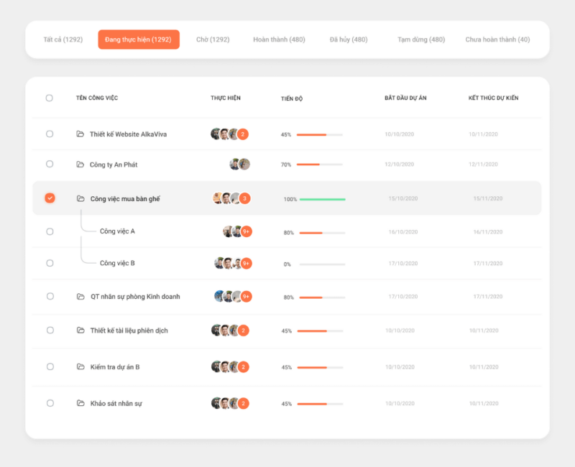The image size is (575, 467).
Task: Click 70% progress bar of Công ty An Phát
Action: [319, 165]
